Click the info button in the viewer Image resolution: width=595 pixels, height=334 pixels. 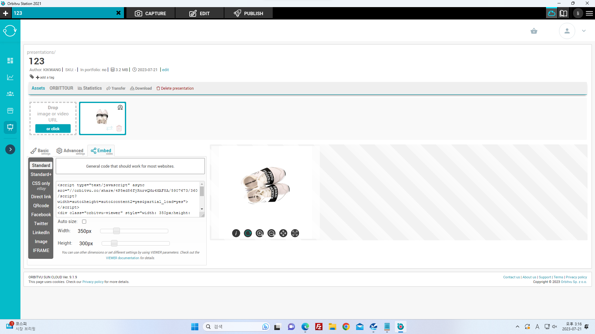[x=236, y=233]
